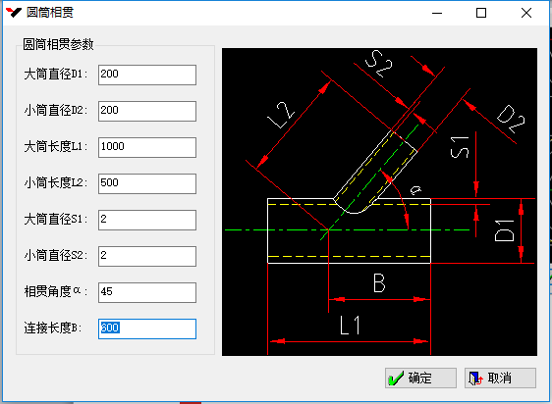
Task: Focus the 小筒直径D2 input field
Action: pos(147,111)
